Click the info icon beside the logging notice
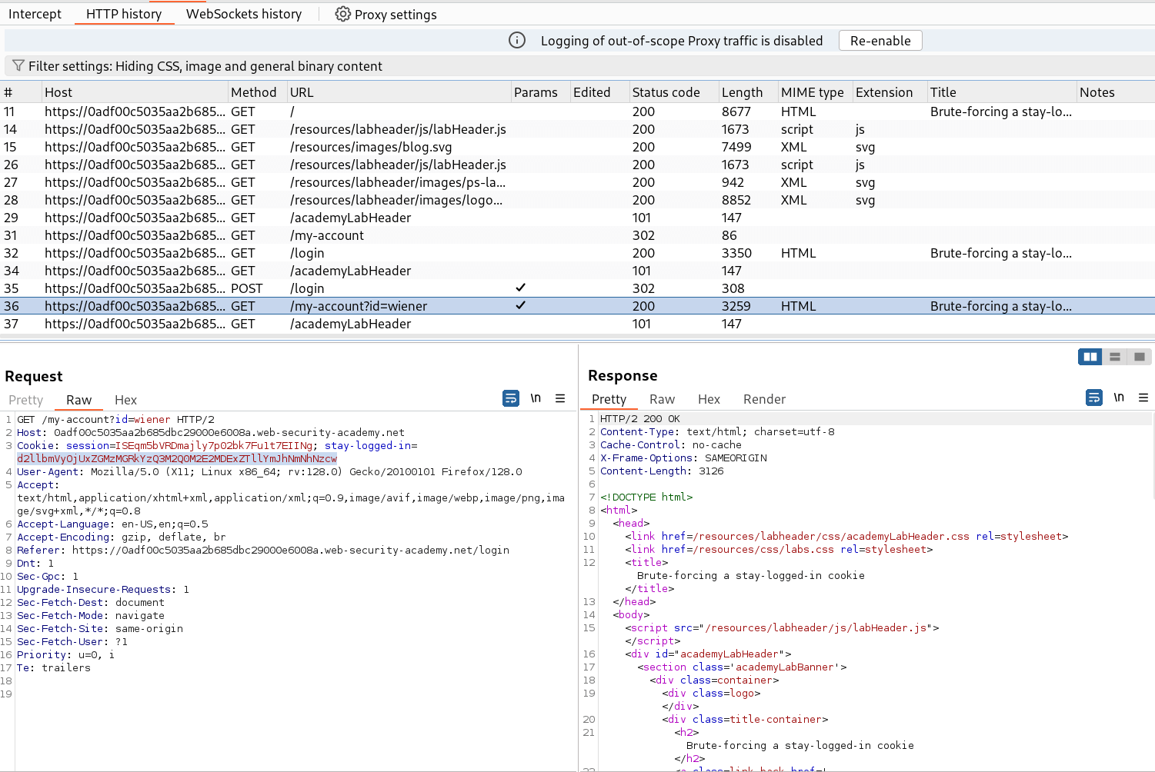Image resolution: width=1155 pixels, height=772 pixels. 516,40
